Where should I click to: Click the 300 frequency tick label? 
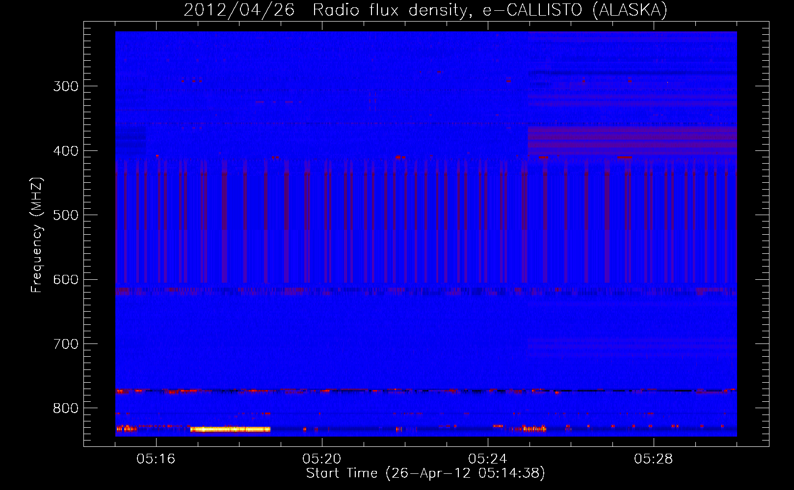coord(66,86)
